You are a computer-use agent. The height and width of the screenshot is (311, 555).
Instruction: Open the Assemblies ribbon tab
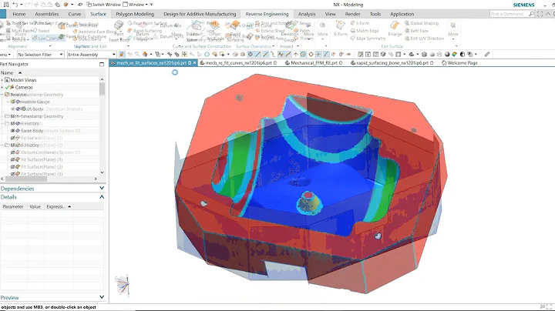[x=47, y=14]
